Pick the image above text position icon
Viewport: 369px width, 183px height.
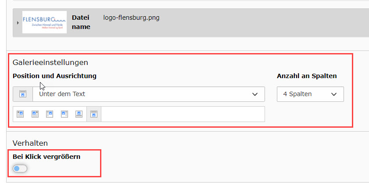point(79,114)
